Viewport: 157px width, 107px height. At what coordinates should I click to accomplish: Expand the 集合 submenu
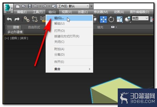pyautogui.click(x=69, y=69)
